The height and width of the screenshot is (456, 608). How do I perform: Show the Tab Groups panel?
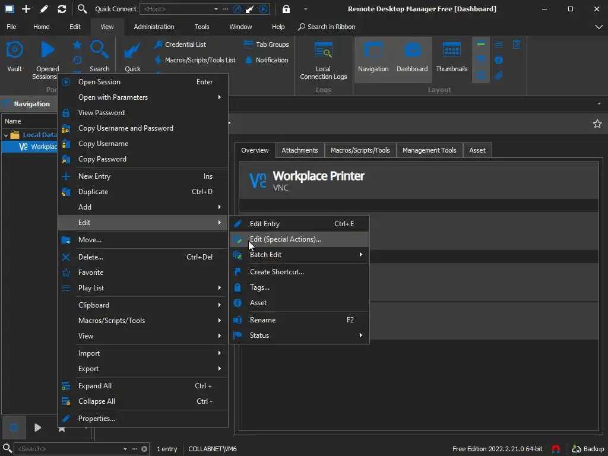(267, 45)
